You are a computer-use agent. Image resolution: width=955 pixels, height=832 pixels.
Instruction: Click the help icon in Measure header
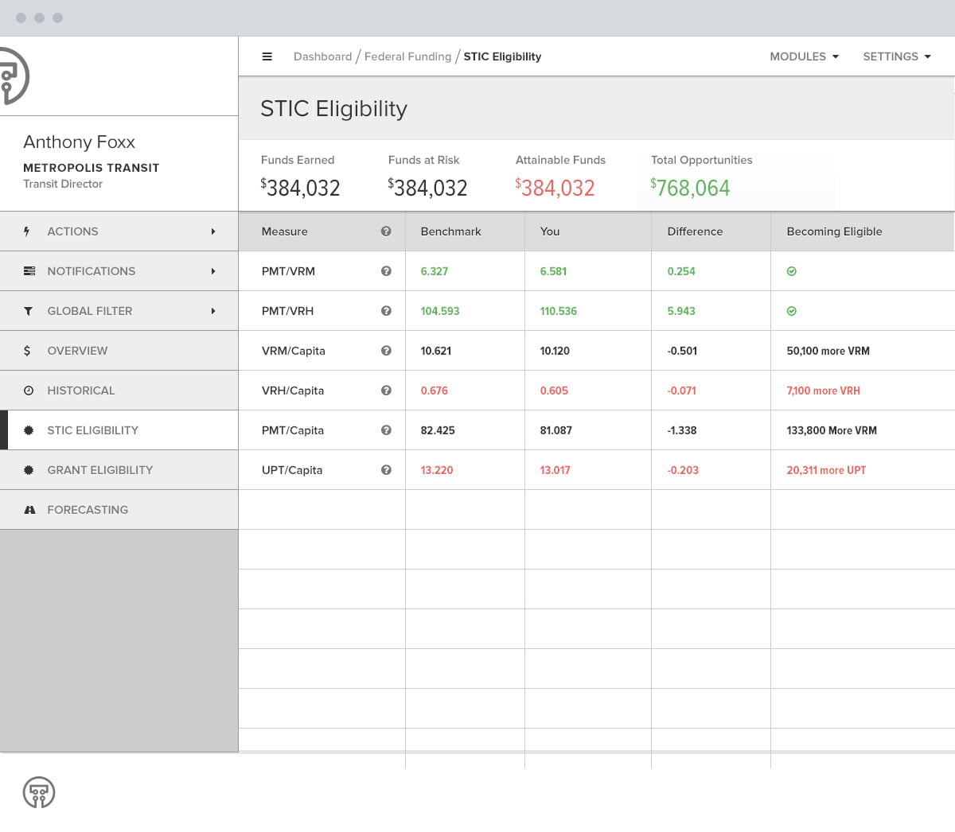pyautogui.click(x=386, y=231)
